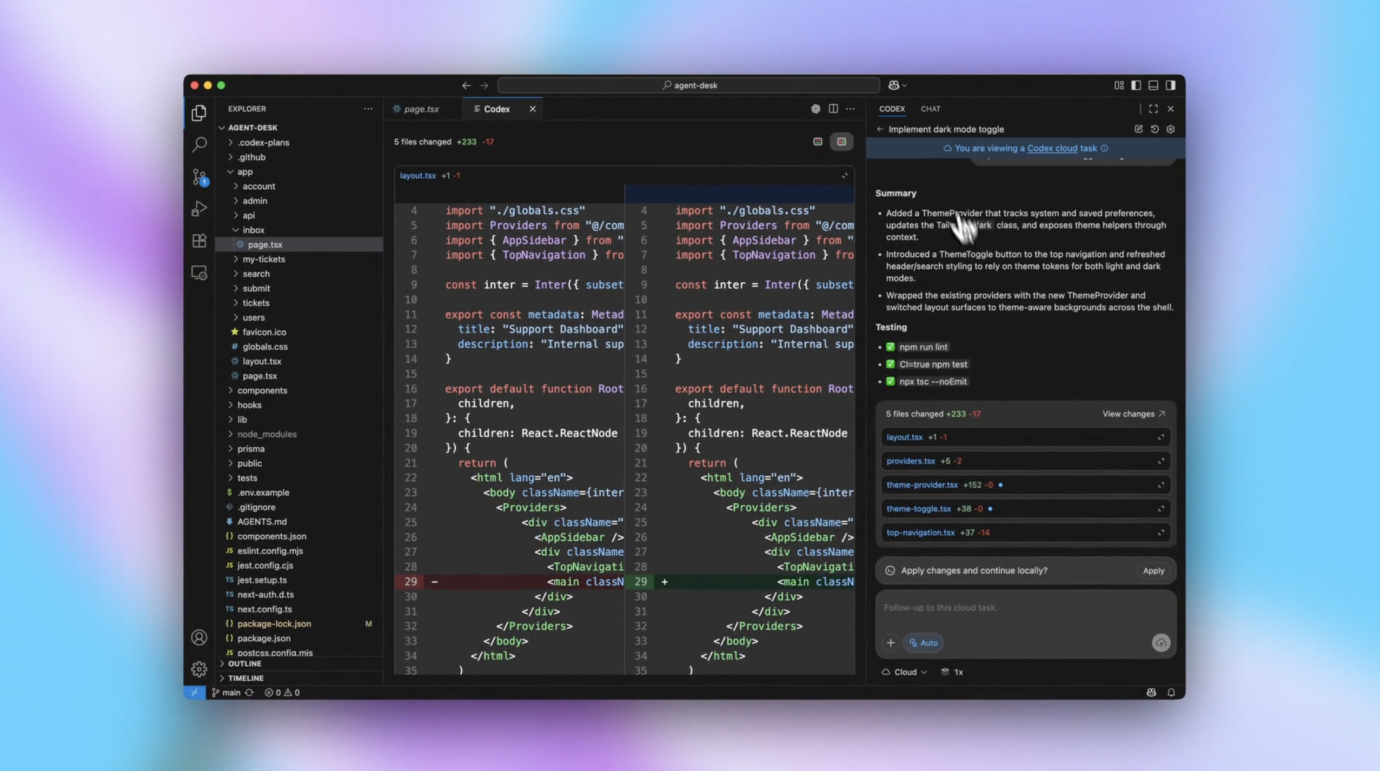Open the Codex cloud link
This screenshot has height=771, width=1380.
pyautogui.click(x=1052, y=148)
